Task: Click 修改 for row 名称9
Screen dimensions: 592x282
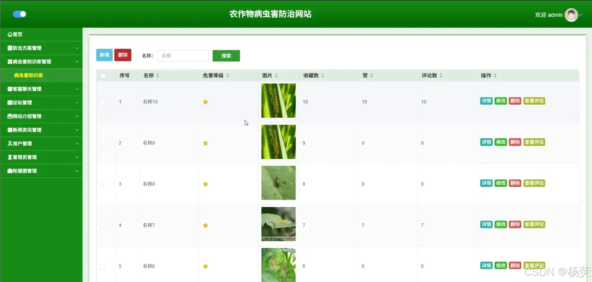Action: click(501, 142)
